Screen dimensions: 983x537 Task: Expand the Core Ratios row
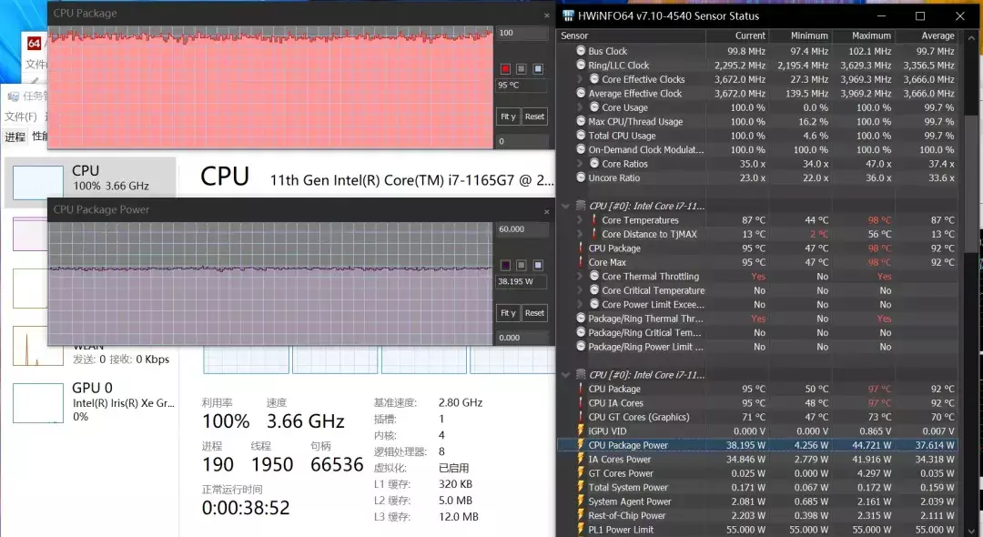click(x=581, y=164)
